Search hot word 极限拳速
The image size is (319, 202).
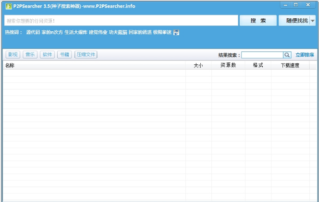(162, 32)
